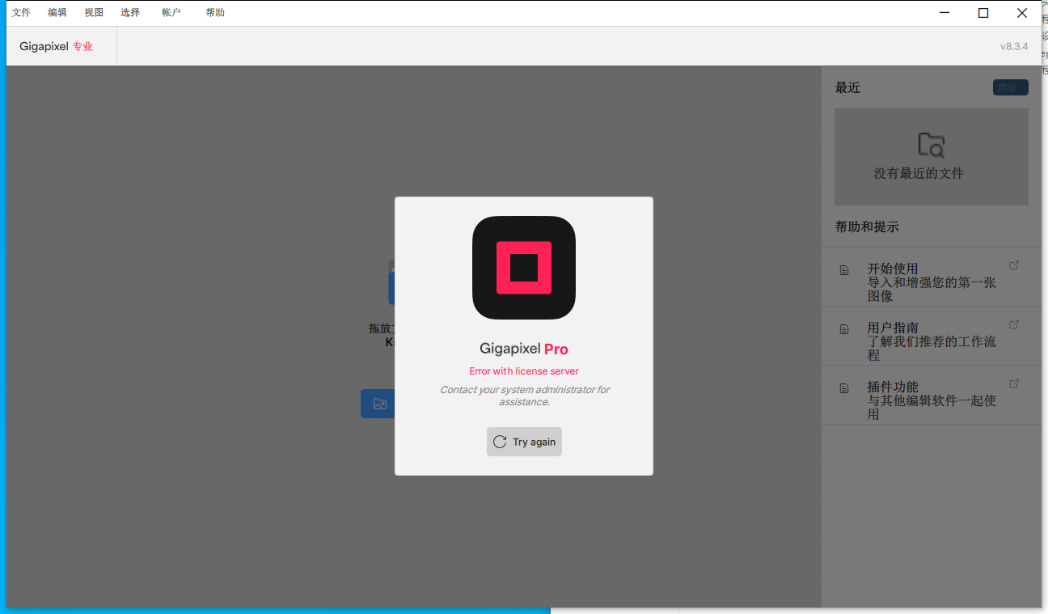The height and width of the screenshot is (614, 1048).
Task: Click image folder icon on blue browse button
Action: pos(379,404)
